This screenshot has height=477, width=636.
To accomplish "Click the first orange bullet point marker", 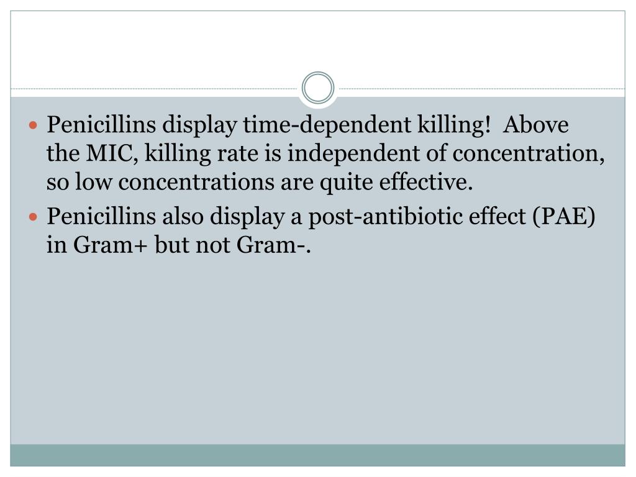I will tap(34, 126).
